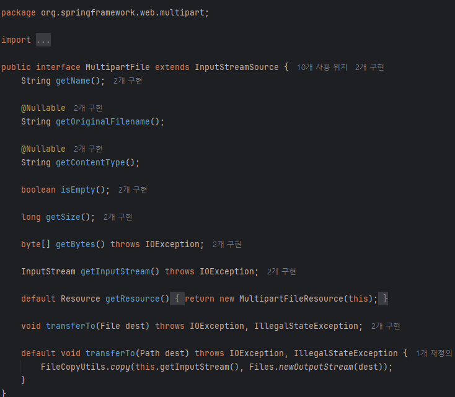
Task: Open '10개 사용 위치' usages hint
Action: point(322,68)
